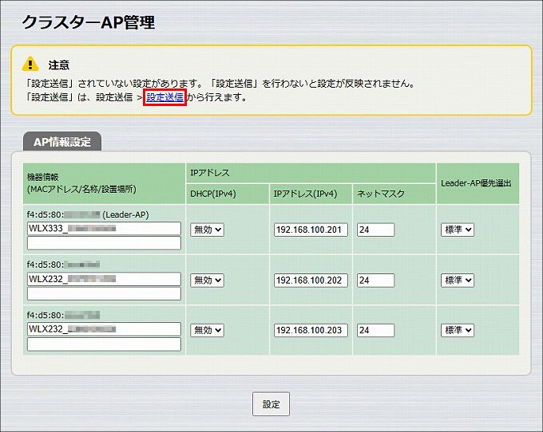Click the IPアドレス(IPv4) column header
Image resolution: width=543 pixels, height=432 pixels.
point(311,194)
